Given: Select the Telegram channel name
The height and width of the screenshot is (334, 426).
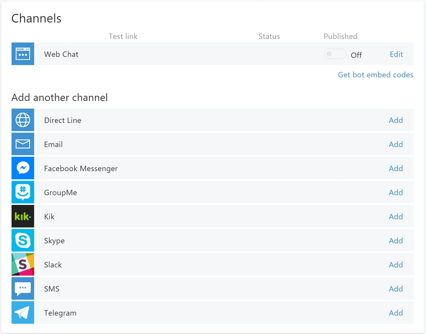Looking at the screenshot, I should 60,313.
